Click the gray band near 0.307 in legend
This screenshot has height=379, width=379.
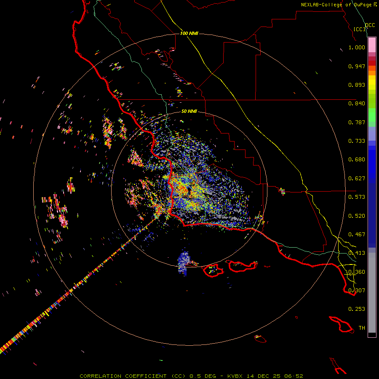(x=372, y=293)
